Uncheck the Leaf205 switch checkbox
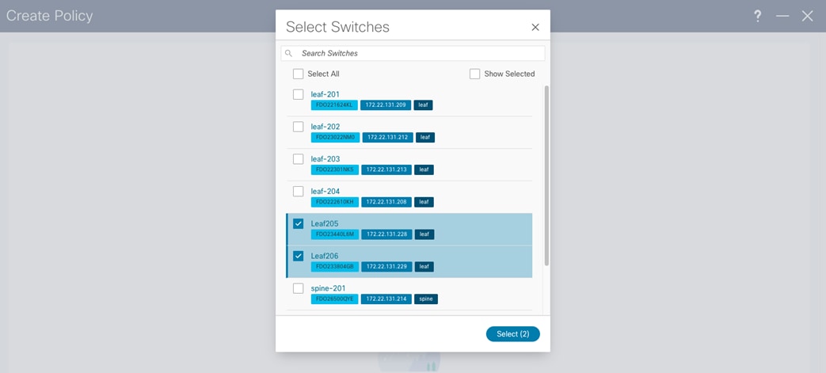 pos(298,223)
